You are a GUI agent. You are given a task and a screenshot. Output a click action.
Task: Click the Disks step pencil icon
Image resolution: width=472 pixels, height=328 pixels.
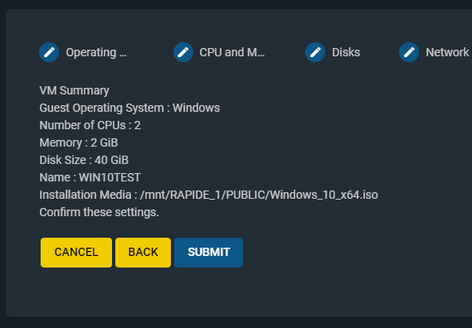tap(315, 52)
